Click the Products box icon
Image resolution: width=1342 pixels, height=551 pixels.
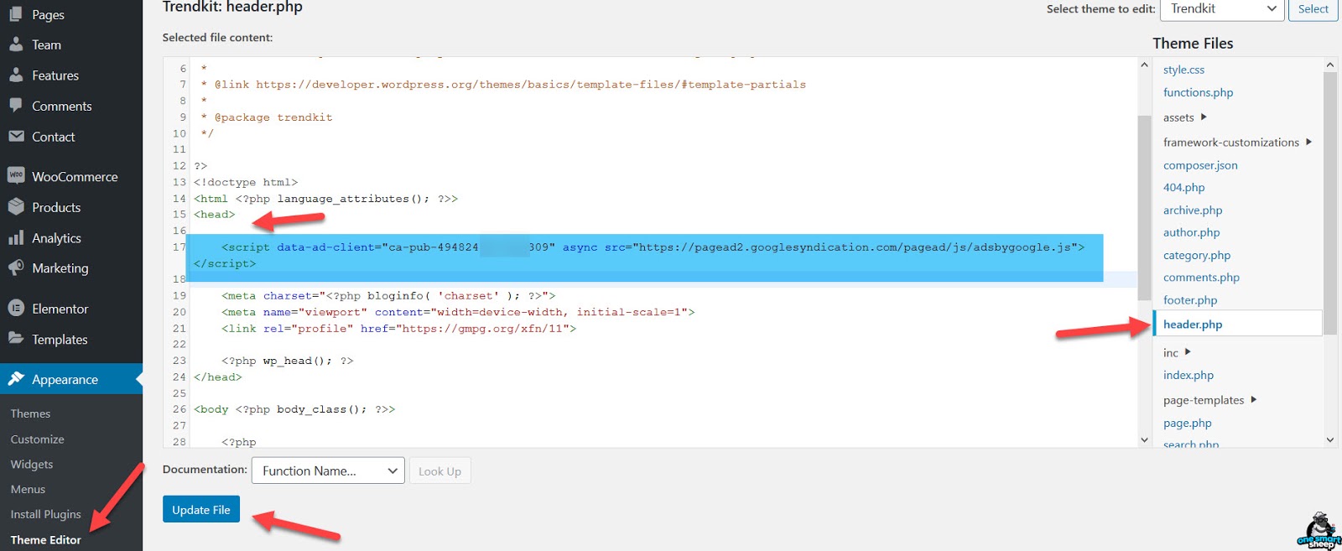[16, 206]
